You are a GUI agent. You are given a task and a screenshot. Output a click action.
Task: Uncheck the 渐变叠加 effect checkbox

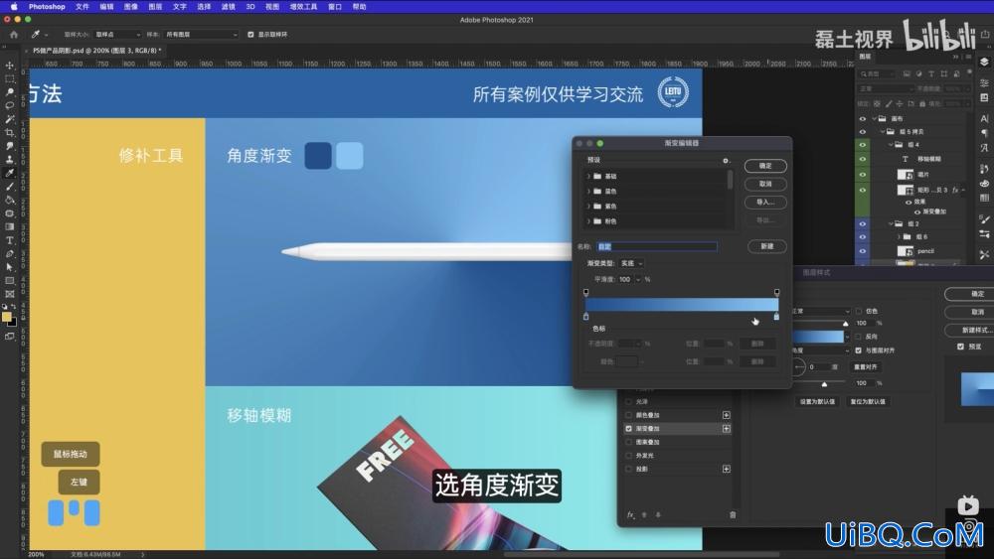pos(629,429)
